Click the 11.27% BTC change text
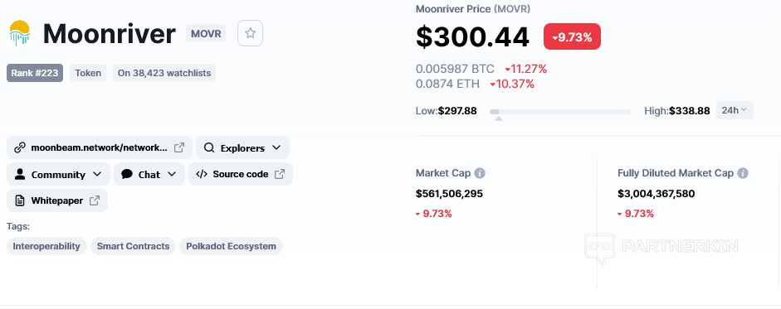The height and width of the screenshot is (309, 781). tap(525, 69)
